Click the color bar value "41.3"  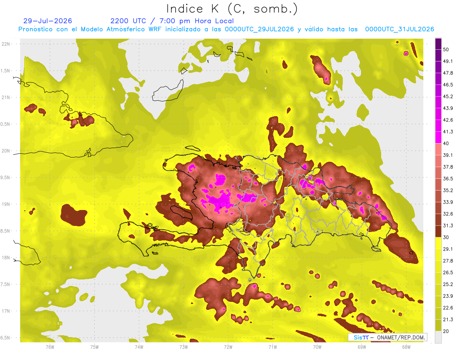tap(448, 132)
